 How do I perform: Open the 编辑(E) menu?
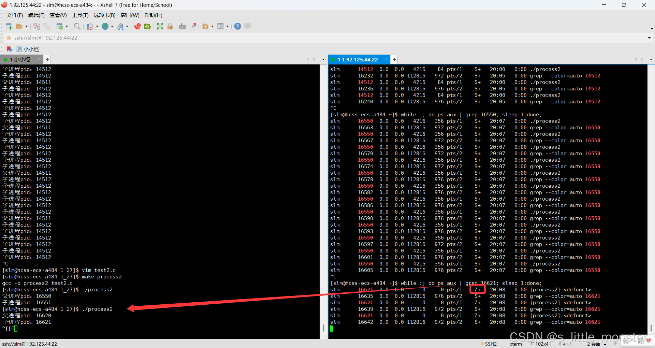click(37, 15)
